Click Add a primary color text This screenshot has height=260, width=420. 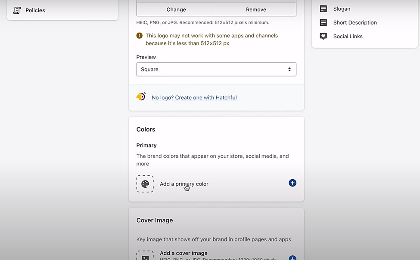pyautogui.click(x=184, y=184)
